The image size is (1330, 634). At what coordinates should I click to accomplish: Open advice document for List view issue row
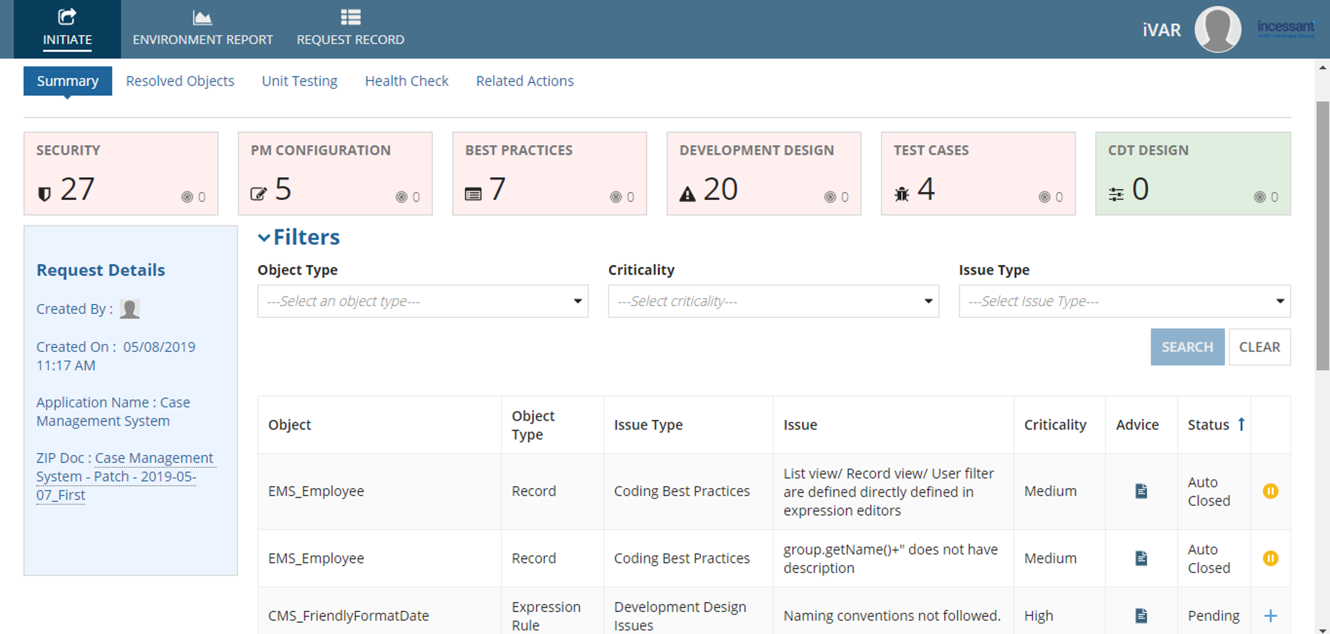pyautogui.click(x=1141, y=491)
